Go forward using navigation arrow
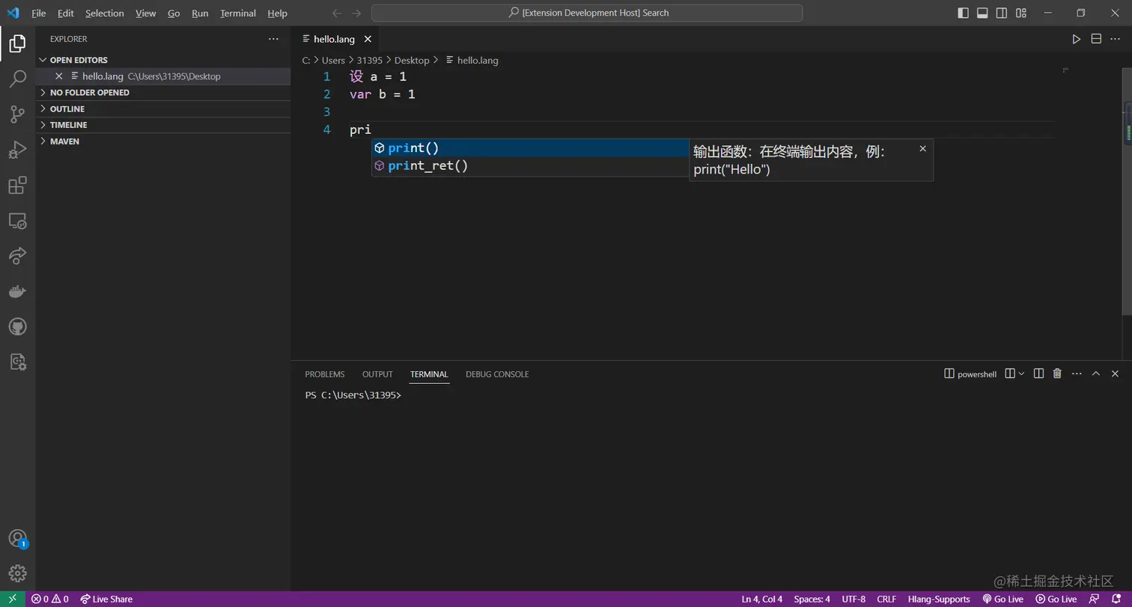The image size is (1132, 607). pos(356,13)
